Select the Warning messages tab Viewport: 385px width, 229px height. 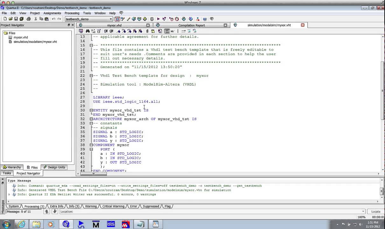point(91,206)
